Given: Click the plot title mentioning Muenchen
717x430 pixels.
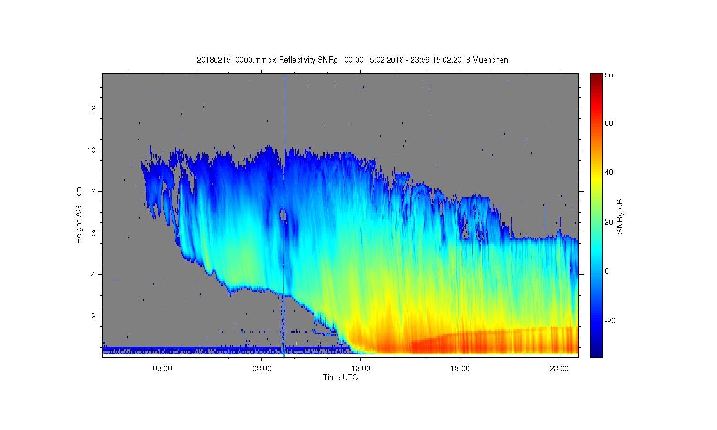Looking at the screenshot, I should pyautogui.click(x=352, y=60).
